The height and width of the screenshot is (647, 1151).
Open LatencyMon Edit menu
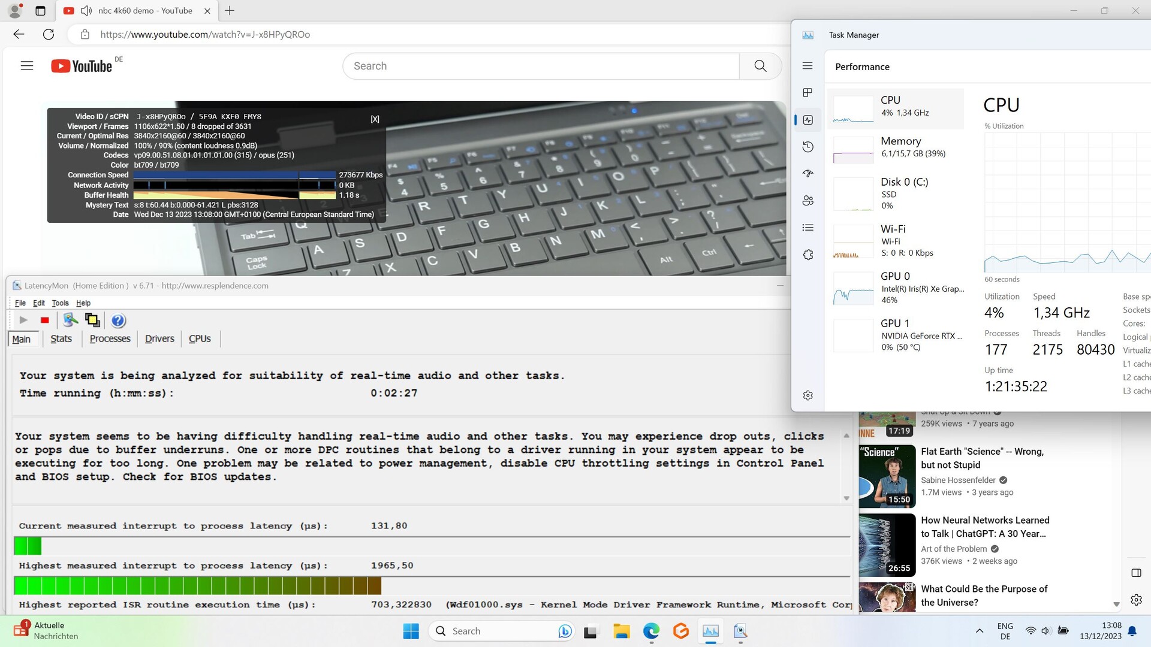39,303
